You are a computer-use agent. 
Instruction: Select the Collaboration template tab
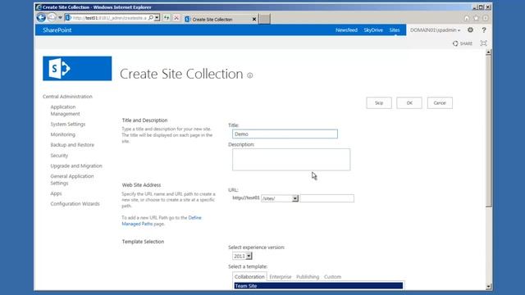(249, 277)
